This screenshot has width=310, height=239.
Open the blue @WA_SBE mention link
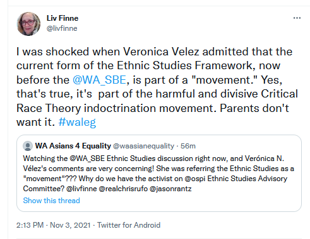click(99, 80)
